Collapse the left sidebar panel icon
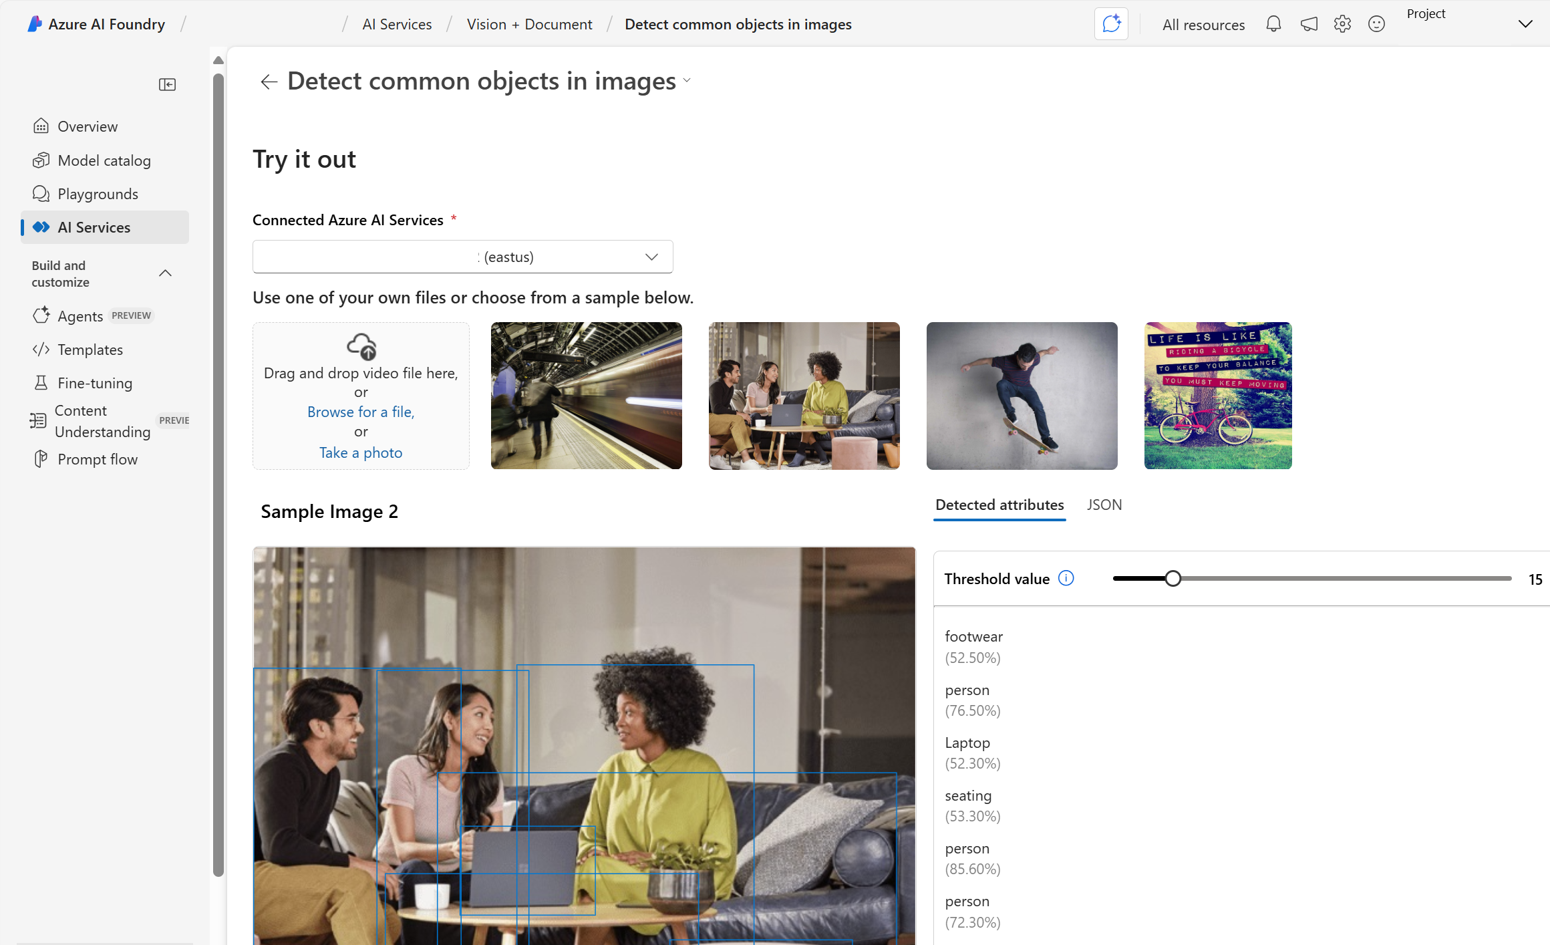This screenshot has width=1550, height=945. coord(167,84)
